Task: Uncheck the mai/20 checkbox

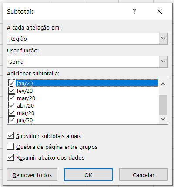Action: 12,113
